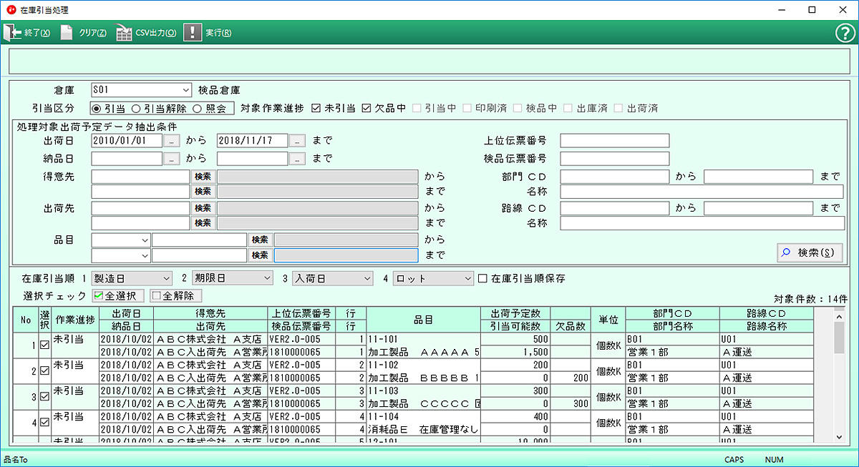Uncheck the 欠品中 checkbox
Viewport: 859px width, 467px height.
click(x=367, y=109)
